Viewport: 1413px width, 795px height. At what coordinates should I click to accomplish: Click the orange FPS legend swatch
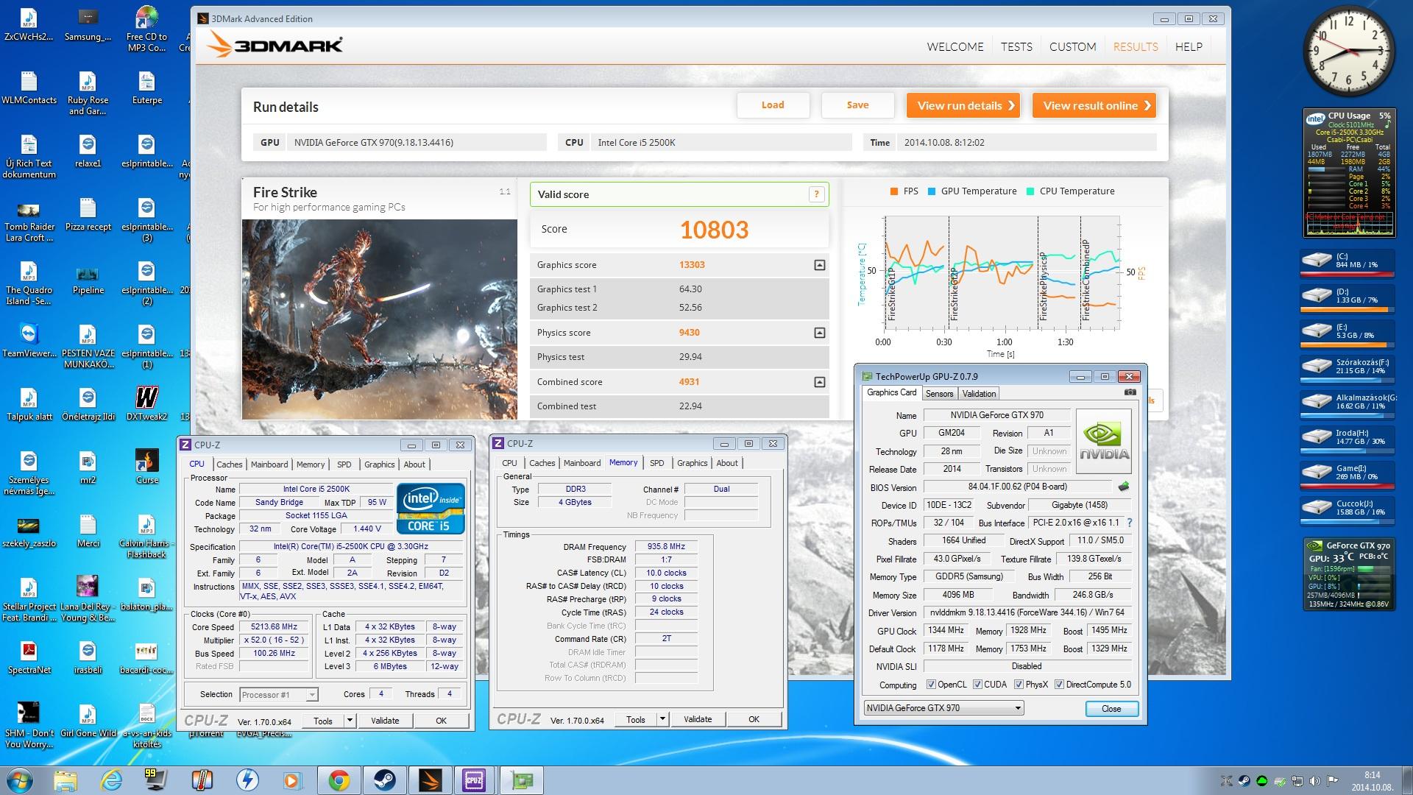tap(893, 191)
